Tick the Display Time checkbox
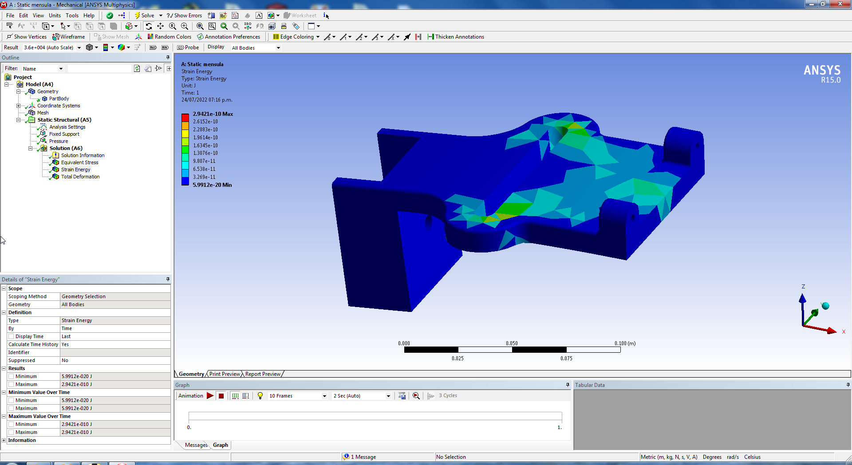The width and height of the screenshot is (852, 465). tap(11, 336)
